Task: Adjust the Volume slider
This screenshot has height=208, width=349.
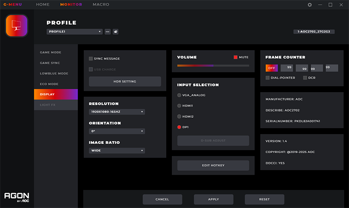Action: 213,65
